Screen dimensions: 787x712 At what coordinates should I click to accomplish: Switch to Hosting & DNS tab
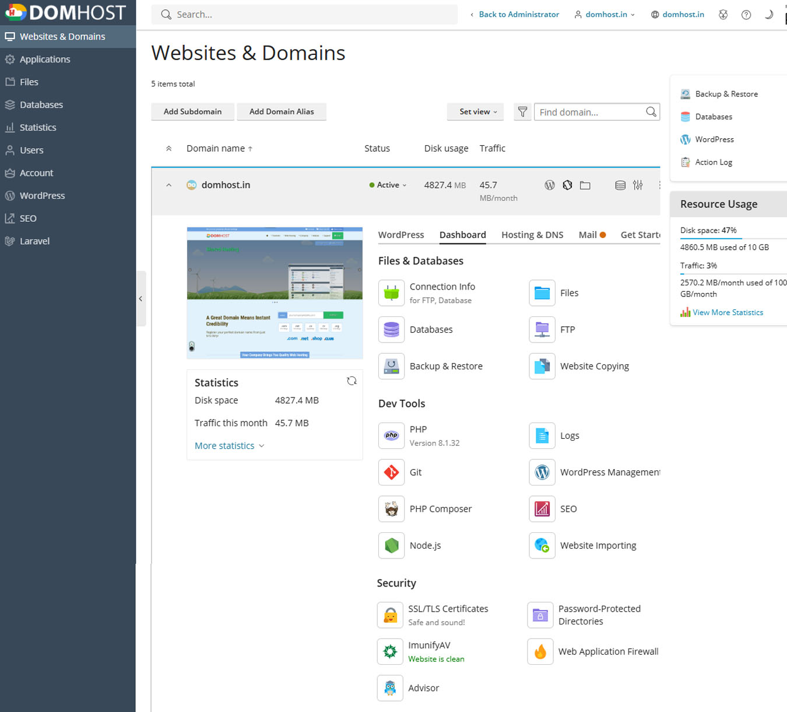pyautogui.click(x=532, y=235)
